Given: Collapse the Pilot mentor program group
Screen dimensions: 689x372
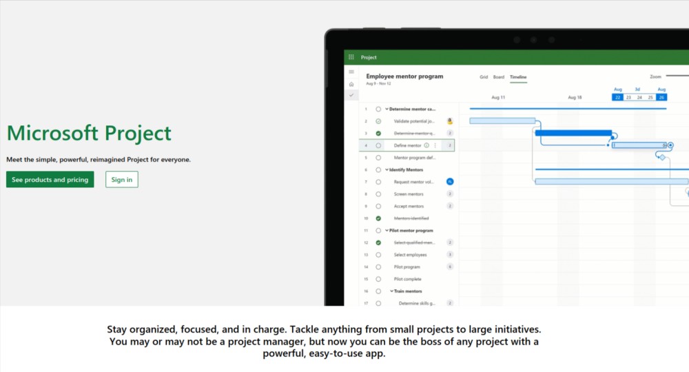Looking at the screenshot, I should pyautogui.click(x=387, y=230).
